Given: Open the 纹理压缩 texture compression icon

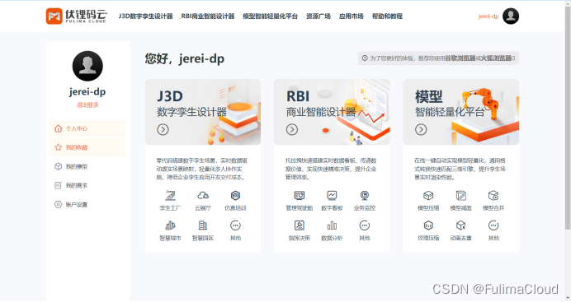Looking at the screenshot, I should coord(428,225).
